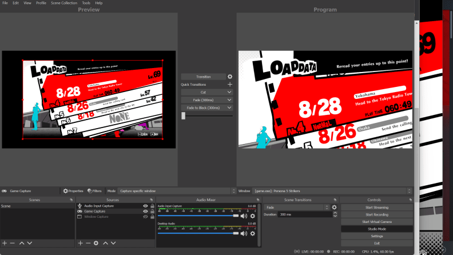Add a new scene with plus
The width and height of the screenshot is (453, 255).
5,243
